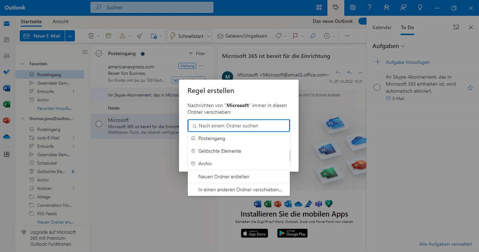Click the Sweep broom icon
Viewport: 479px width, 252px height.
[139, 36]
